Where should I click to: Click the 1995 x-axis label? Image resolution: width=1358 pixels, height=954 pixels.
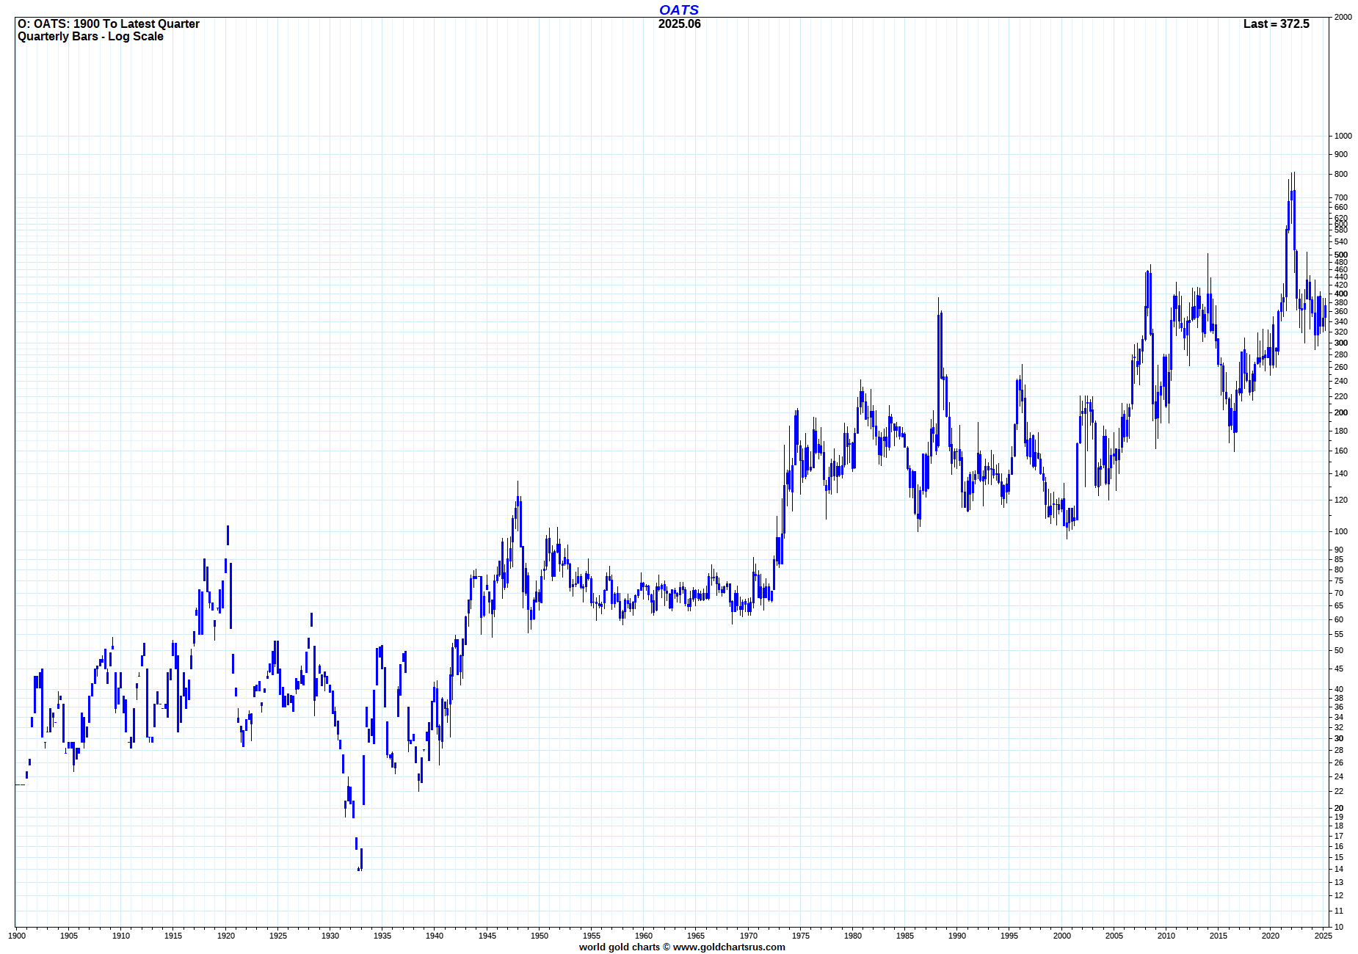click(x=1009, y=936)
